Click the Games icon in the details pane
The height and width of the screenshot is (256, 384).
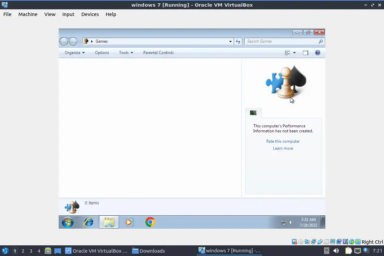[72, 207]
